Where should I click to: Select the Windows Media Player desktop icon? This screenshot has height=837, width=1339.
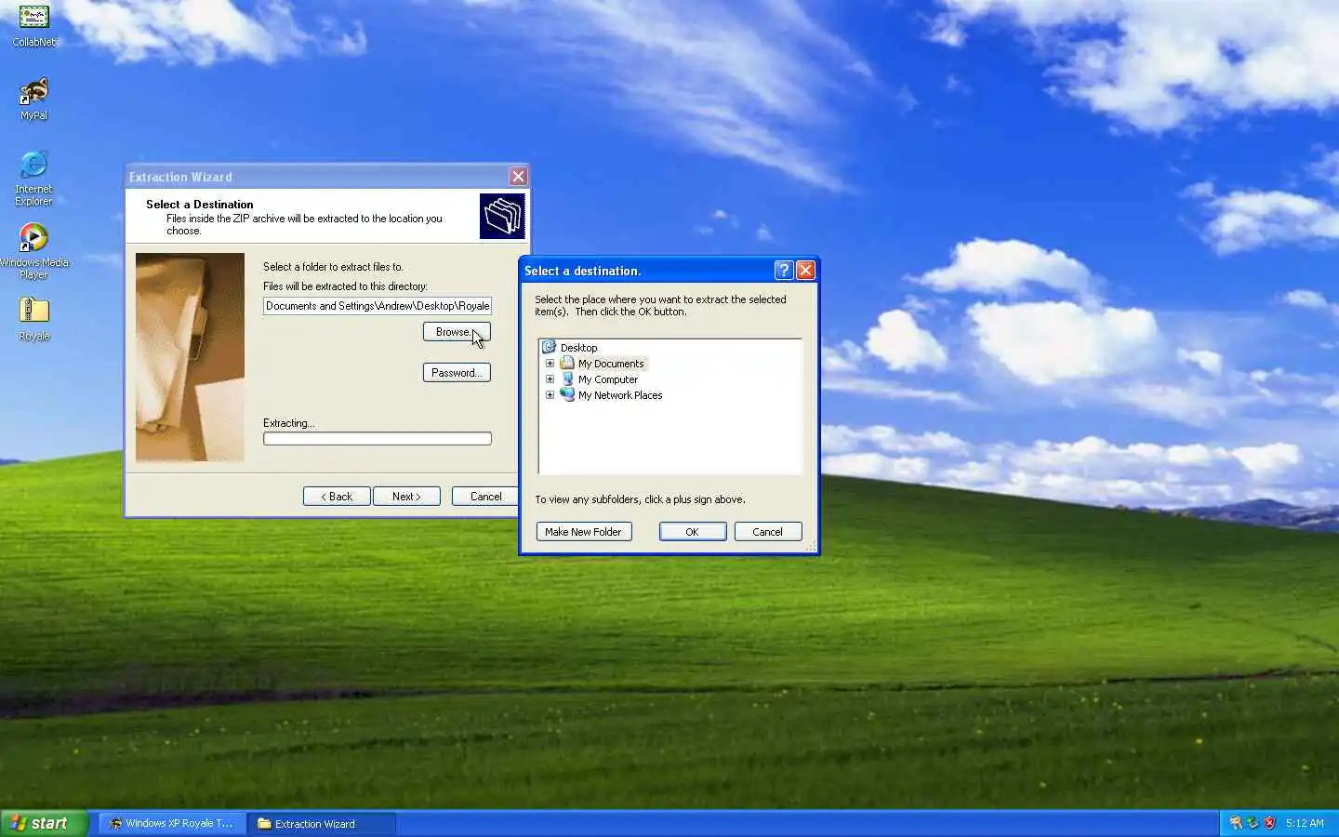pyautogui.click(x=33, y=251)
